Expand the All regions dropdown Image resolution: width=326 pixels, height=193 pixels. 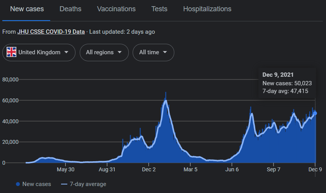[104, 52]
